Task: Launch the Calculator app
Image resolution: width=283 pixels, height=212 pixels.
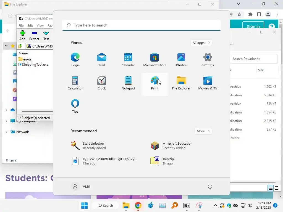Action: (x=75, y=83)
